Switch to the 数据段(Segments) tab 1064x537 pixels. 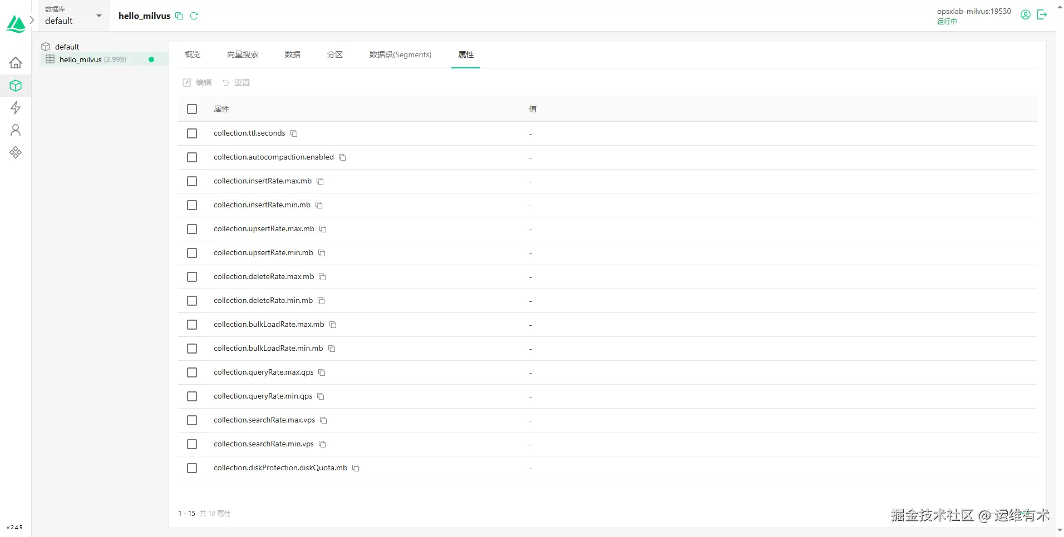(400, 54)
